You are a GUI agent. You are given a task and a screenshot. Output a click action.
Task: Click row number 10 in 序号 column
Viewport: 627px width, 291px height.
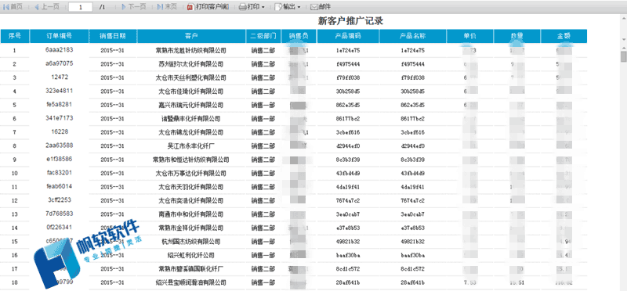coord(15,174)
